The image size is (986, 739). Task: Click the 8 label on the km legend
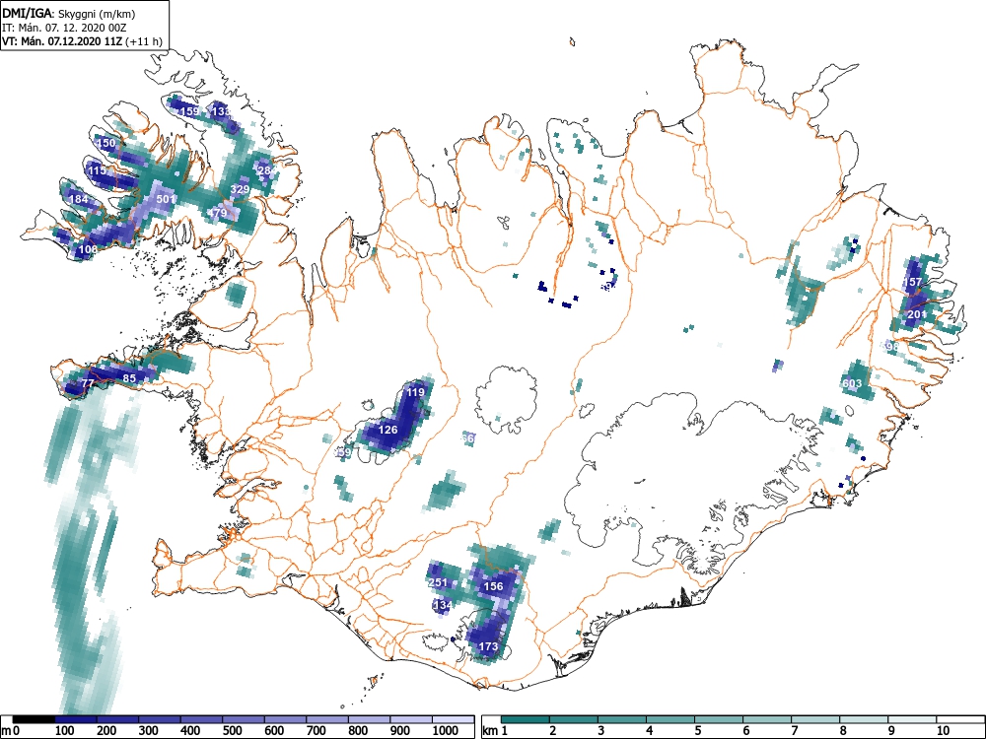coord(842,731)
